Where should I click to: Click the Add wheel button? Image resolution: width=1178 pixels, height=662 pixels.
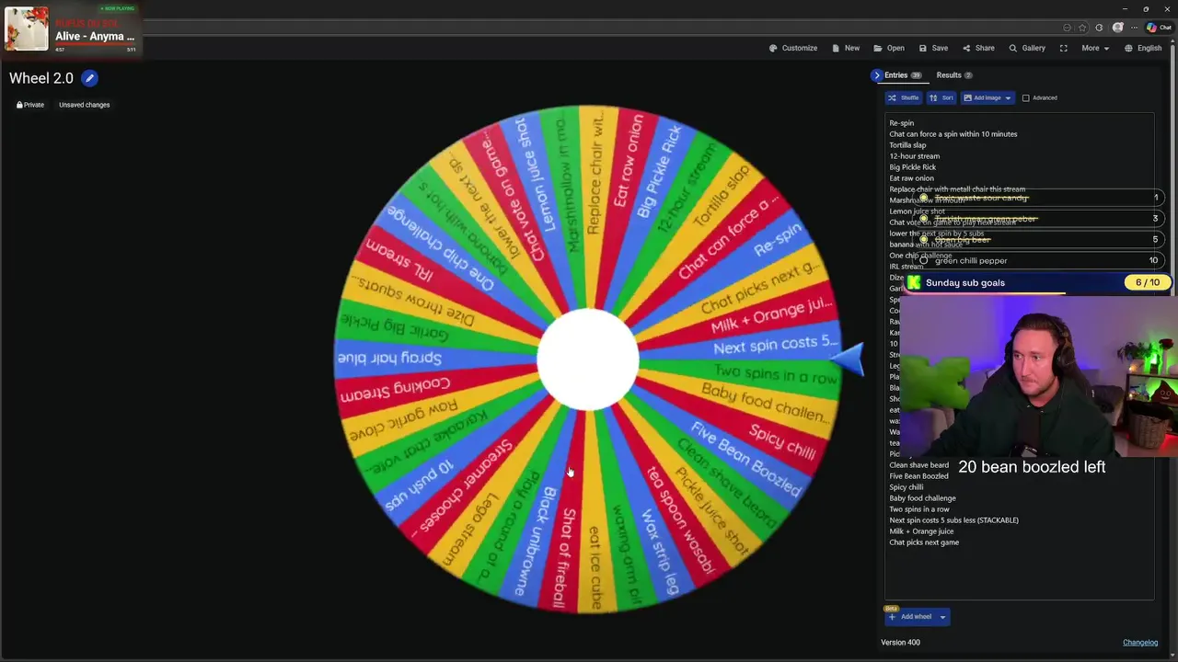[910, 617]
